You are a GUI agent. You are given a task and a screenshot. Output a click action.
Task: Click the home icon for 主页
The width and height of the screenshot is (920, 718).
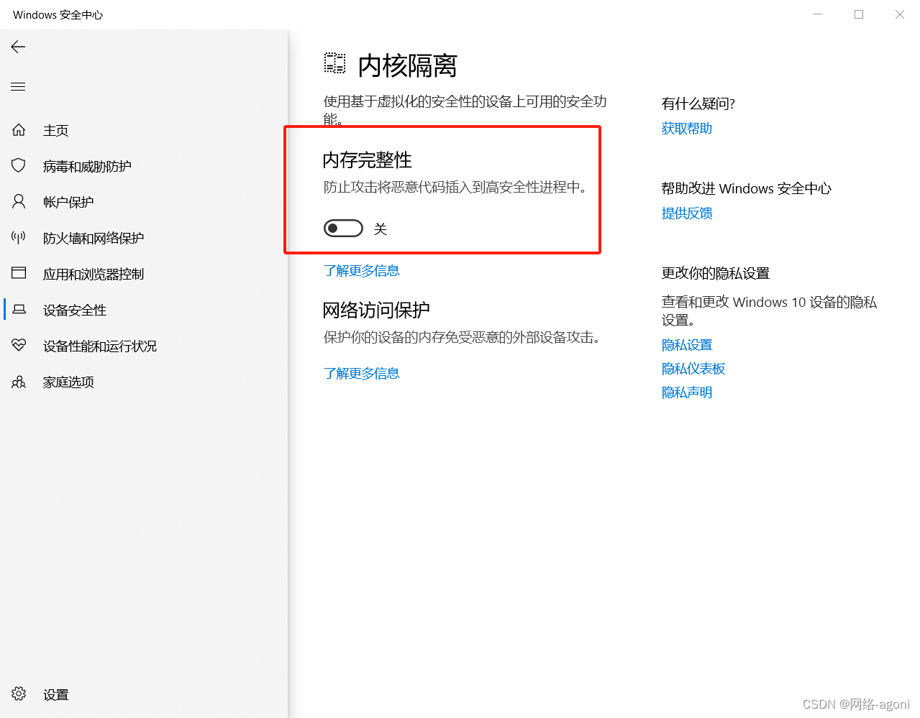[19, 130]
